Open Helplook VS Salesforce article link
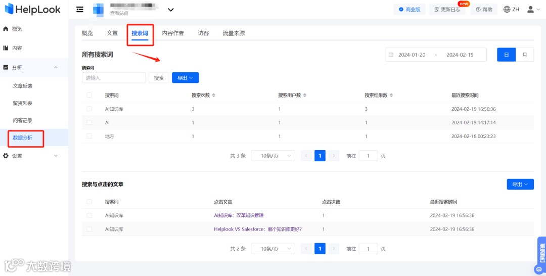The image size is (546, 276). (x=258, y=229)
